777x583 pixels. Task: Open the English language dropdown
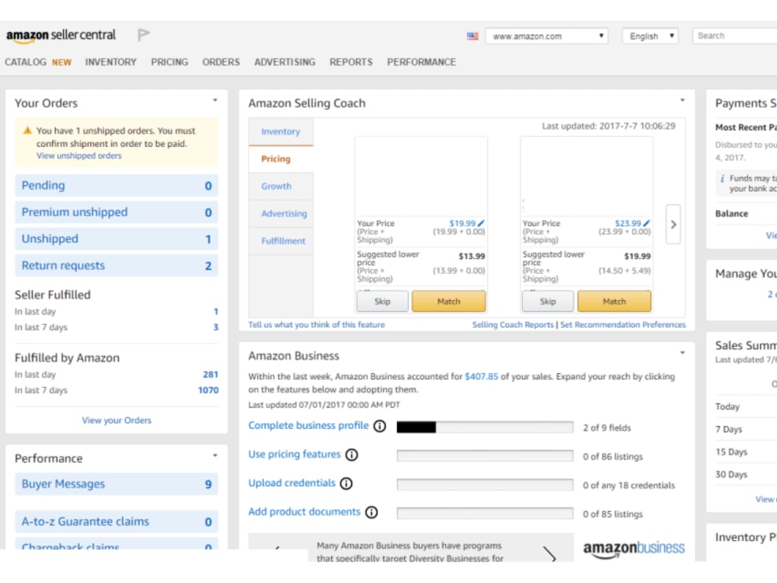click(x=650, y=37)
